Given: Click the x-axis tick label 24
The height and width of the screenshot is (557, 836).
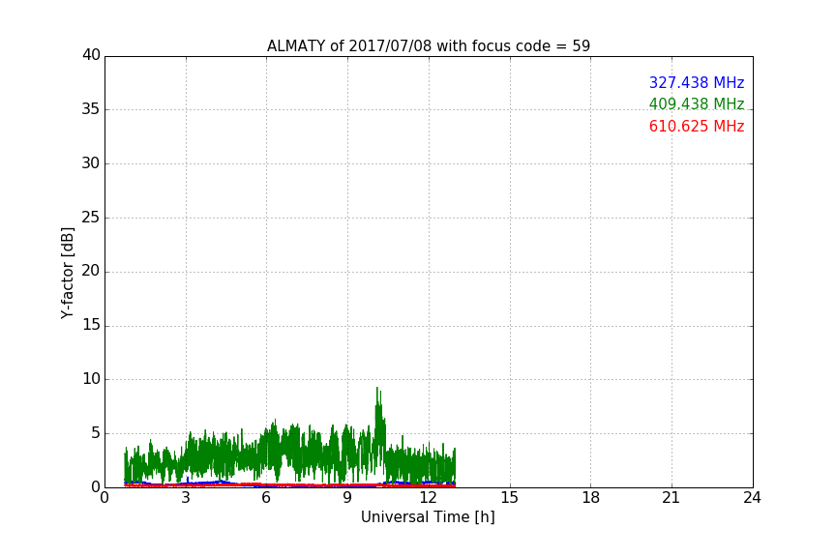Looking at the screenshot, I should click(x=752, y=498).
